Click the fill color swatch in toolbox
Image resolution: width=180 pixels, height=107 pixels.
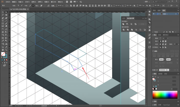coord(3,54)
